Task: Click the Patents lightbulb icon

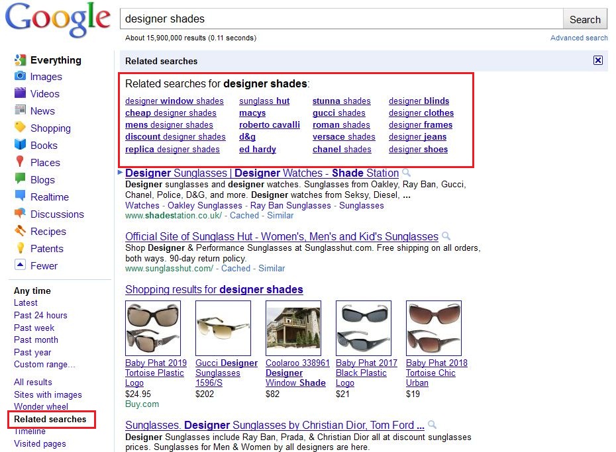Action: 20,248
